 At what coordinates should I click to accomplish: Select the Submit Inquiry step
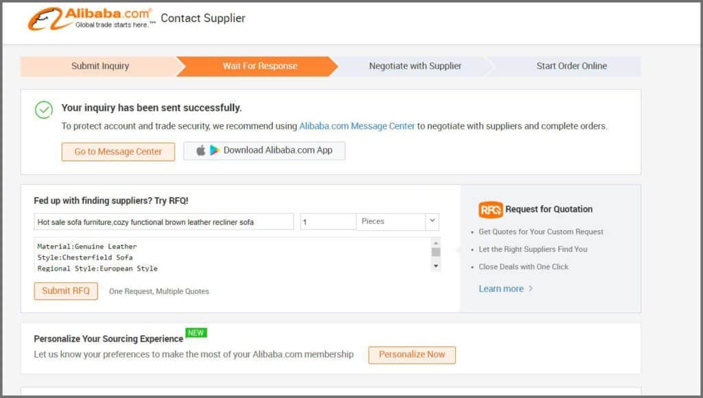100,66
